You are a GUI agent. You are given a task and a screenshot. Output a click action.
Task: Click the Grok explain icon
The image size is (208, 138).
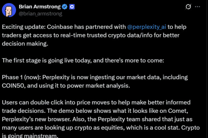[x=188, y=6]
